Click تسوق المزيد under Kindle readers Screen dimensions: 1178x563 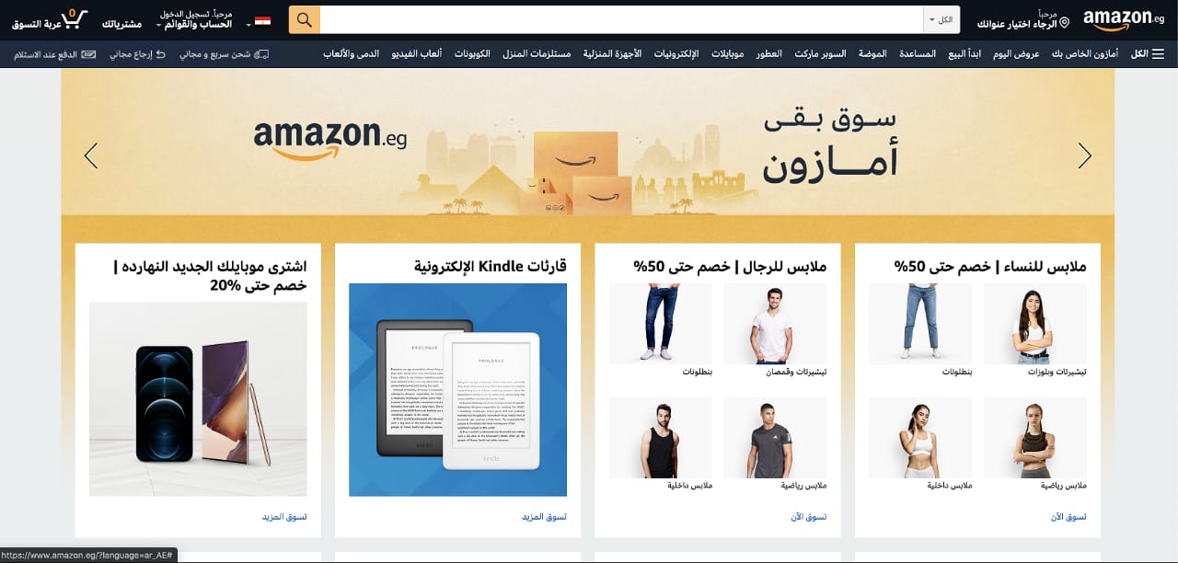544,517
